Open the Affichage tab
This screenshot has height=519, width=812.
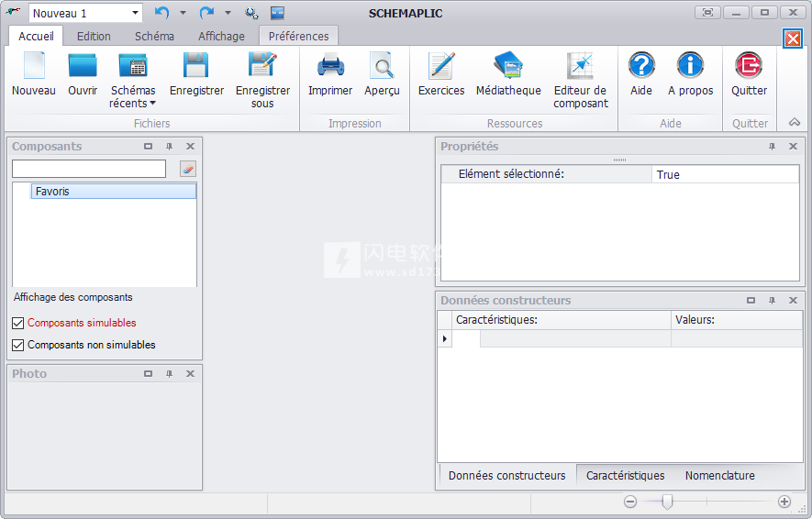221,37
